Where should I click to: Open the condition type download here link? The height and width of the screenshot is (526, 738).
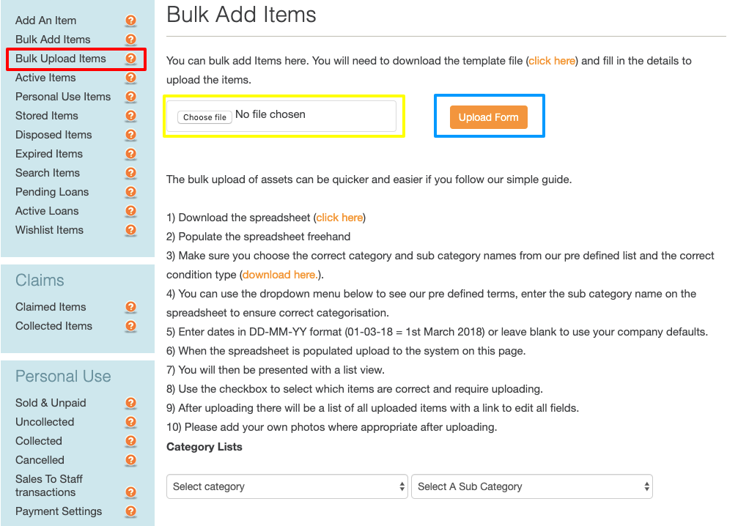pos(279,275)
